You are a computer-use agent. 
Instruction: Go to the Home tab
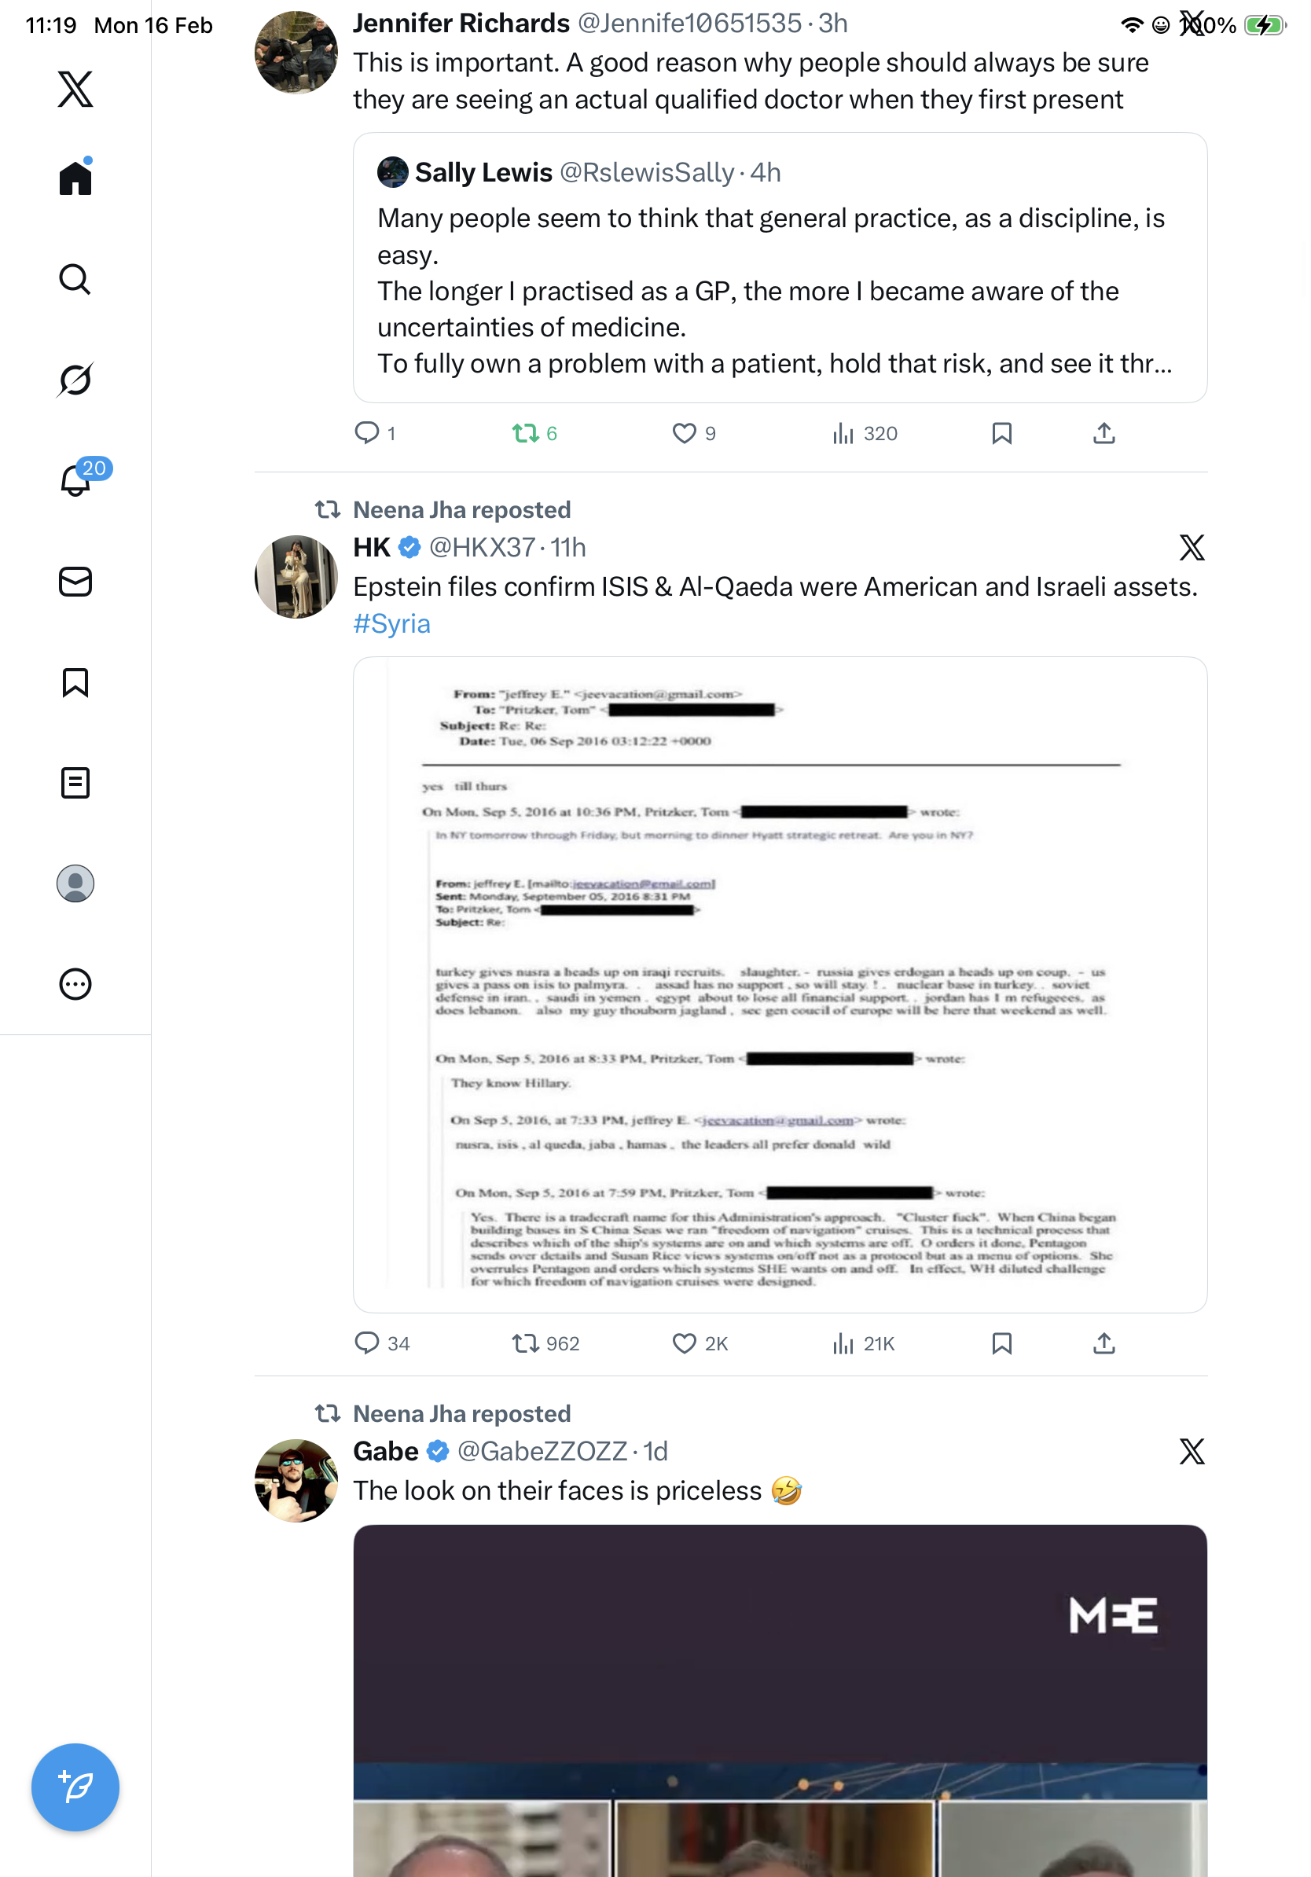click(75, 178)
